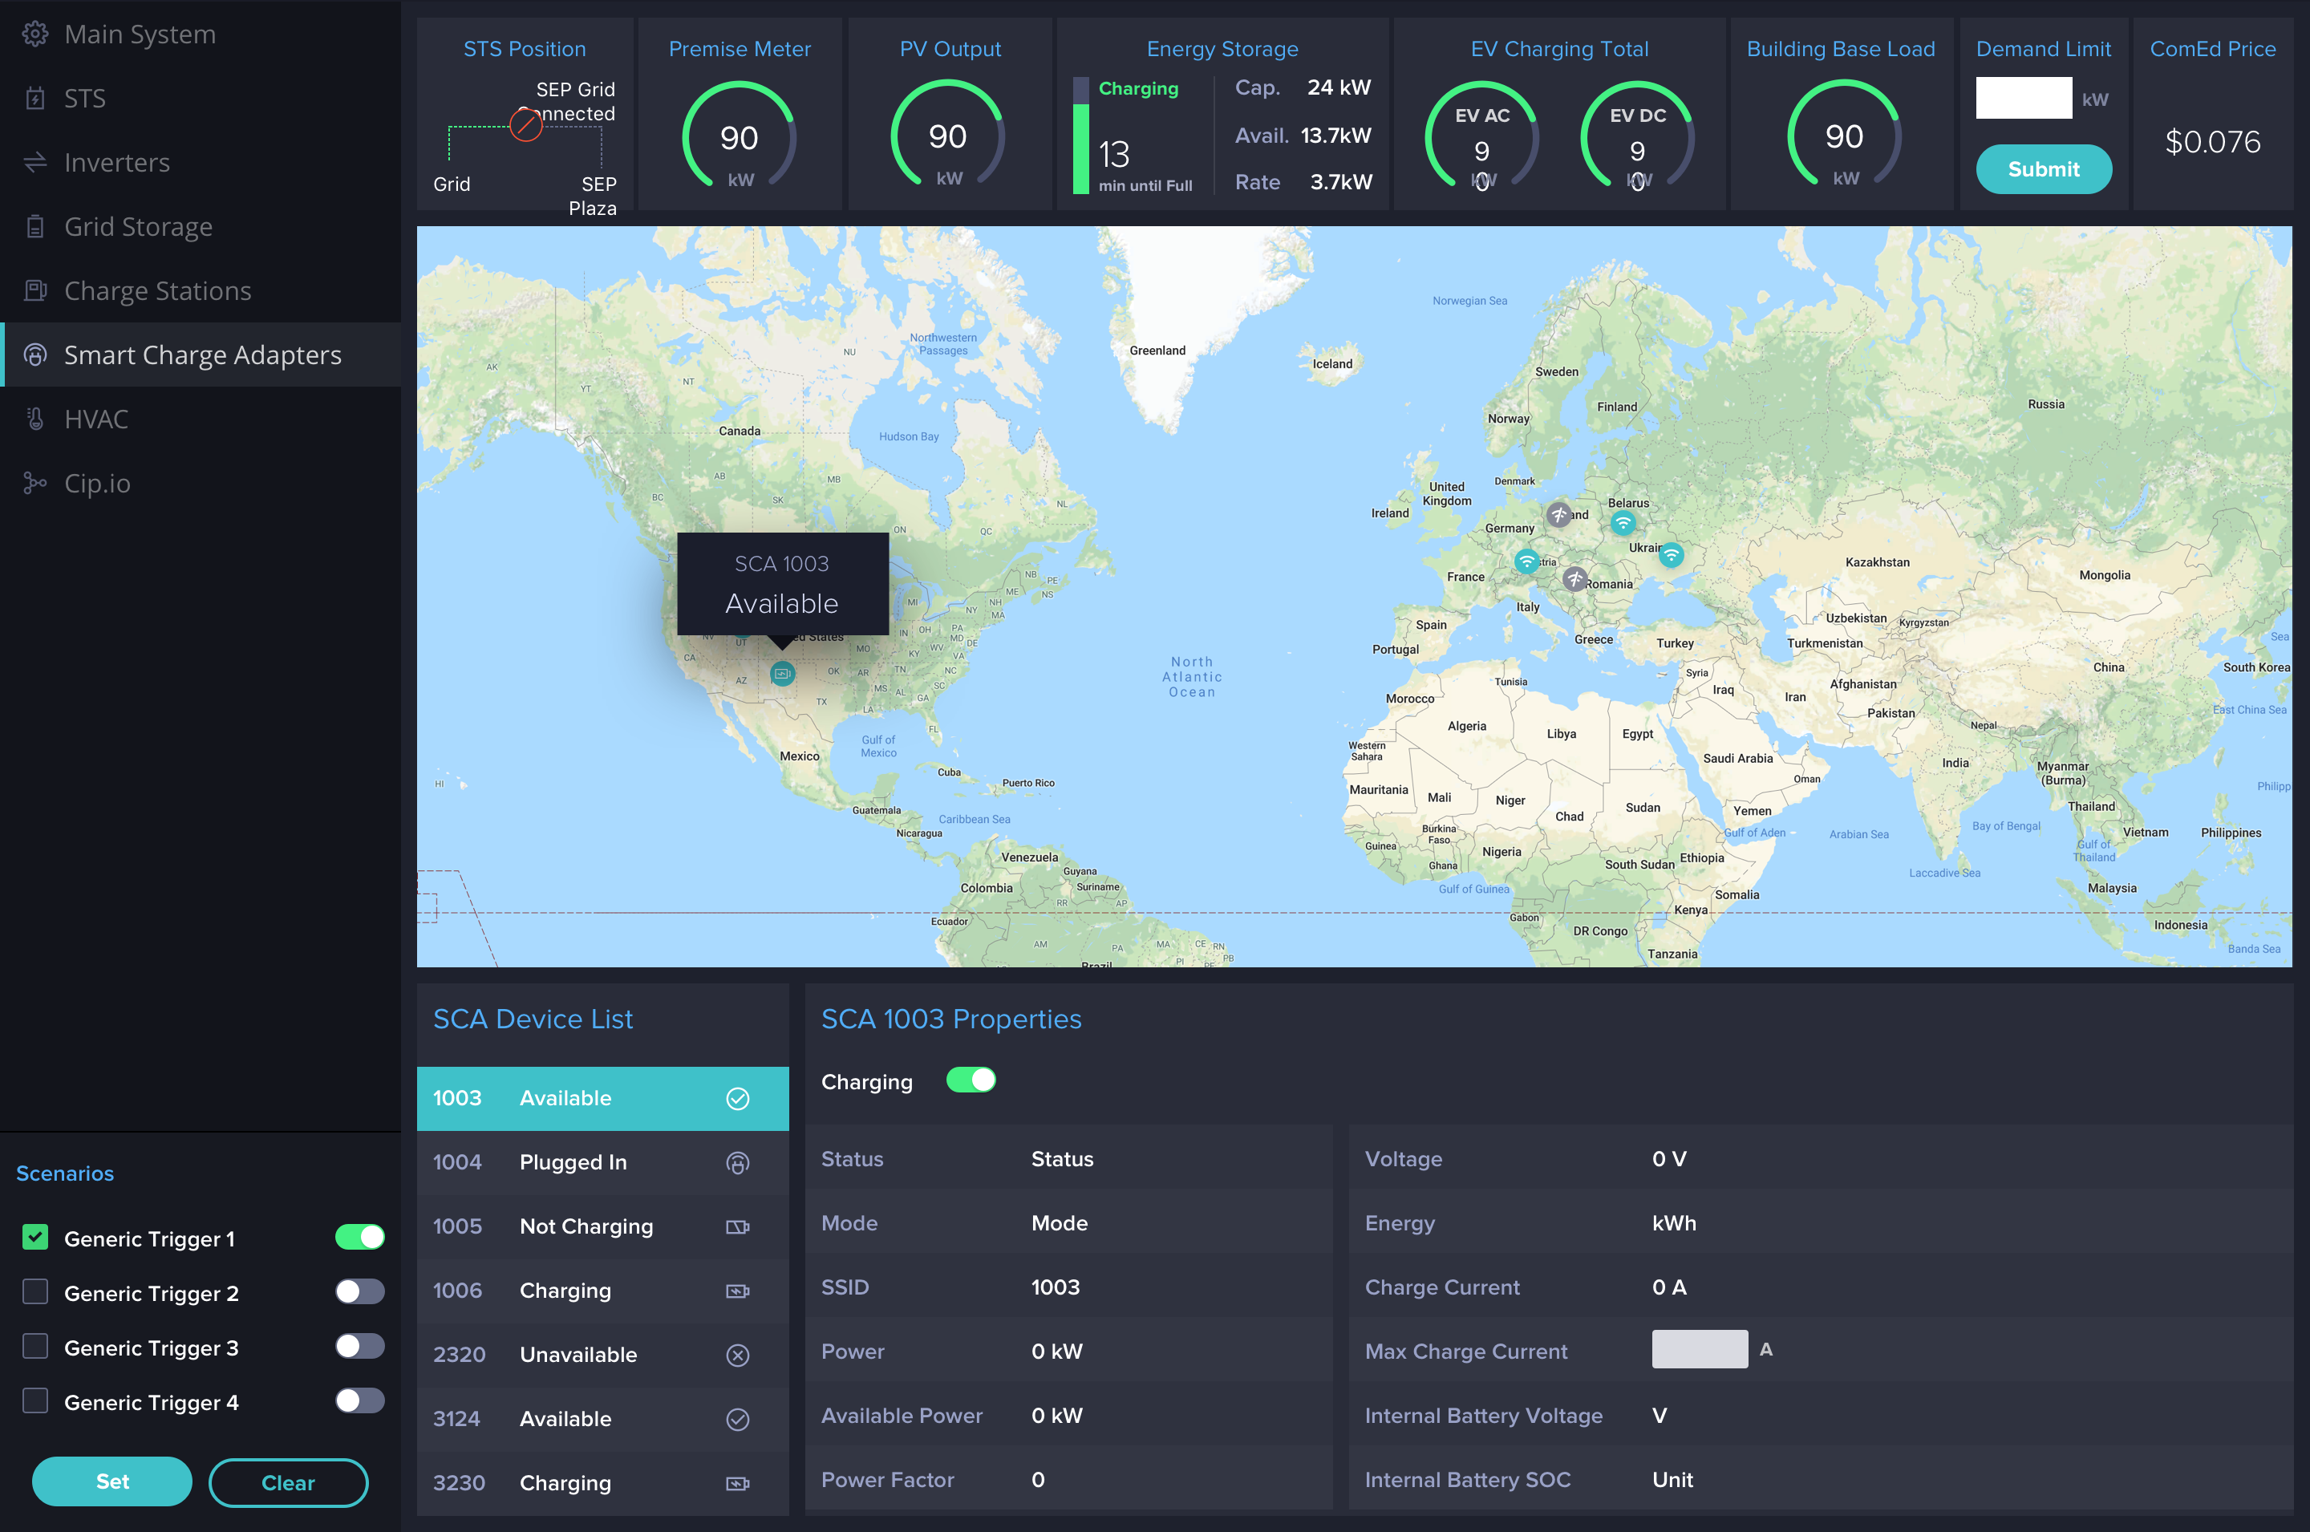The height and width of the screenshot is (1532, 2310).
Task: Click the Demand Limit kW input field
Action: click(x=2023, y=99)
